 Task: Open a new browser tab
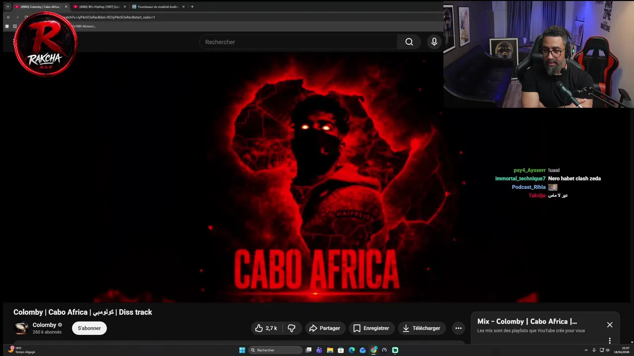point(192,7)
